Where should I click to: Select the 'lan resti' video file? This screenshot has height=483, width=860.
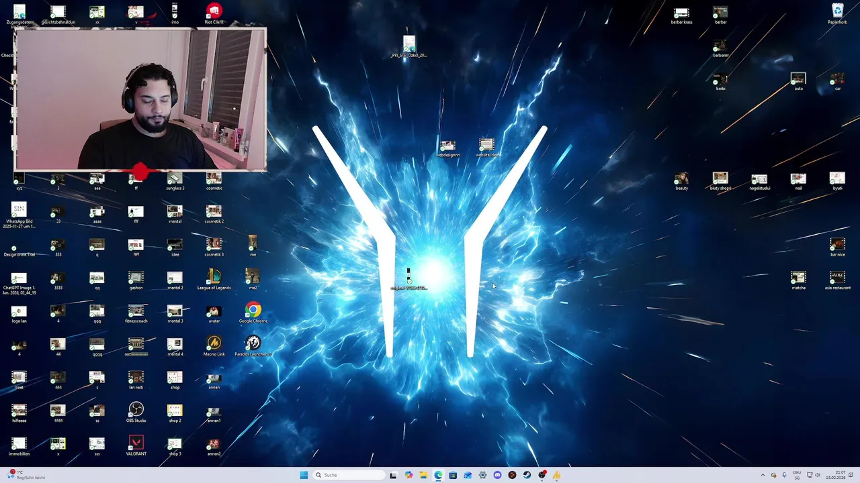point(136,380)
